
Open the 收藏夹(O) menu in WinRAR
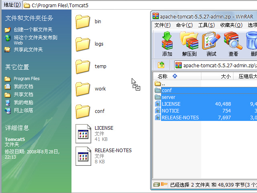tap(231, 25)
